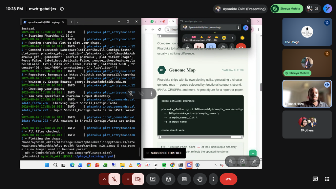336x189 pixels.
Task: Choose the yellow skin tone swatch
Action: tap(242, 38)
